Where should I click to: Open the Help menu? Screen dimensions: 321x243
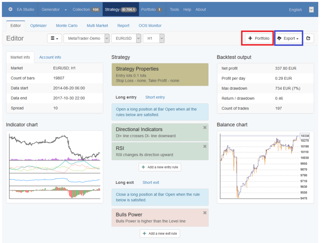pos(187,9)
